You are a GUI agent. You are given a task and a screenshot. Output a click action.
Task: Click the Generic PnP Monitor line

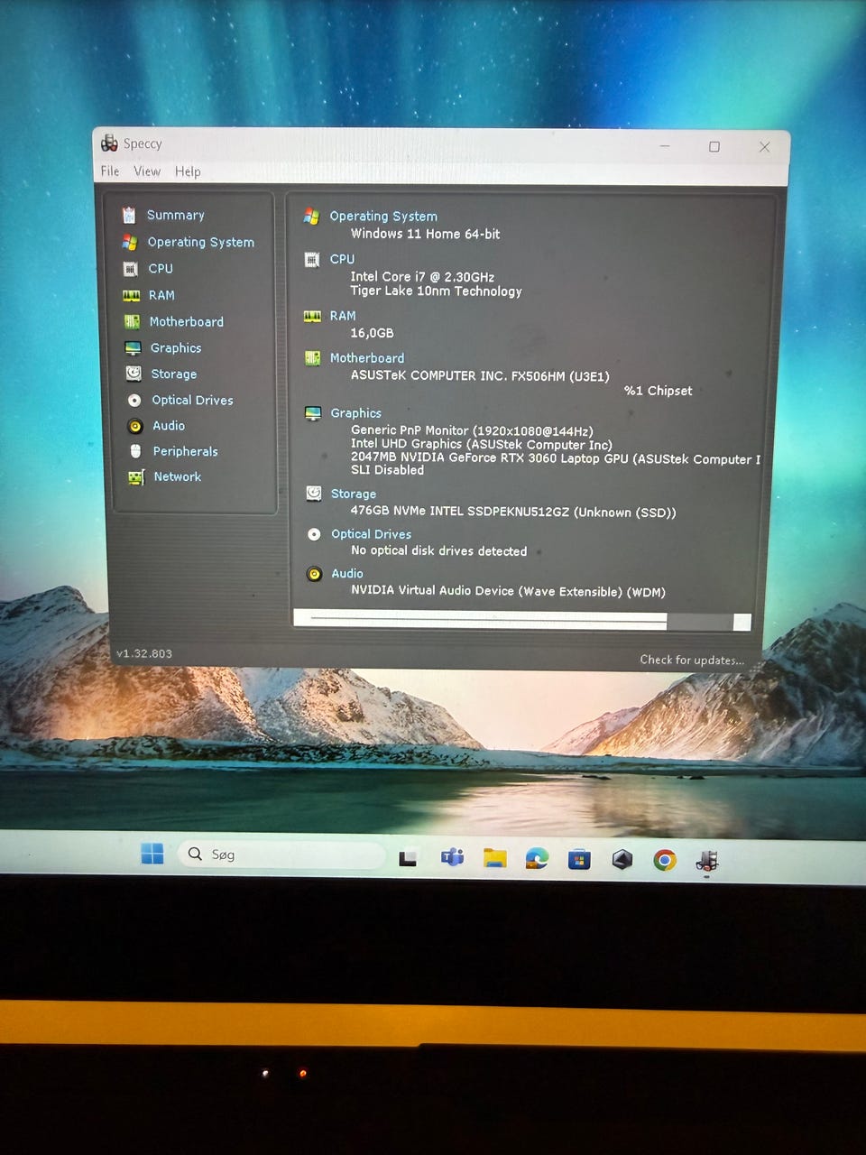pos(472,430)
